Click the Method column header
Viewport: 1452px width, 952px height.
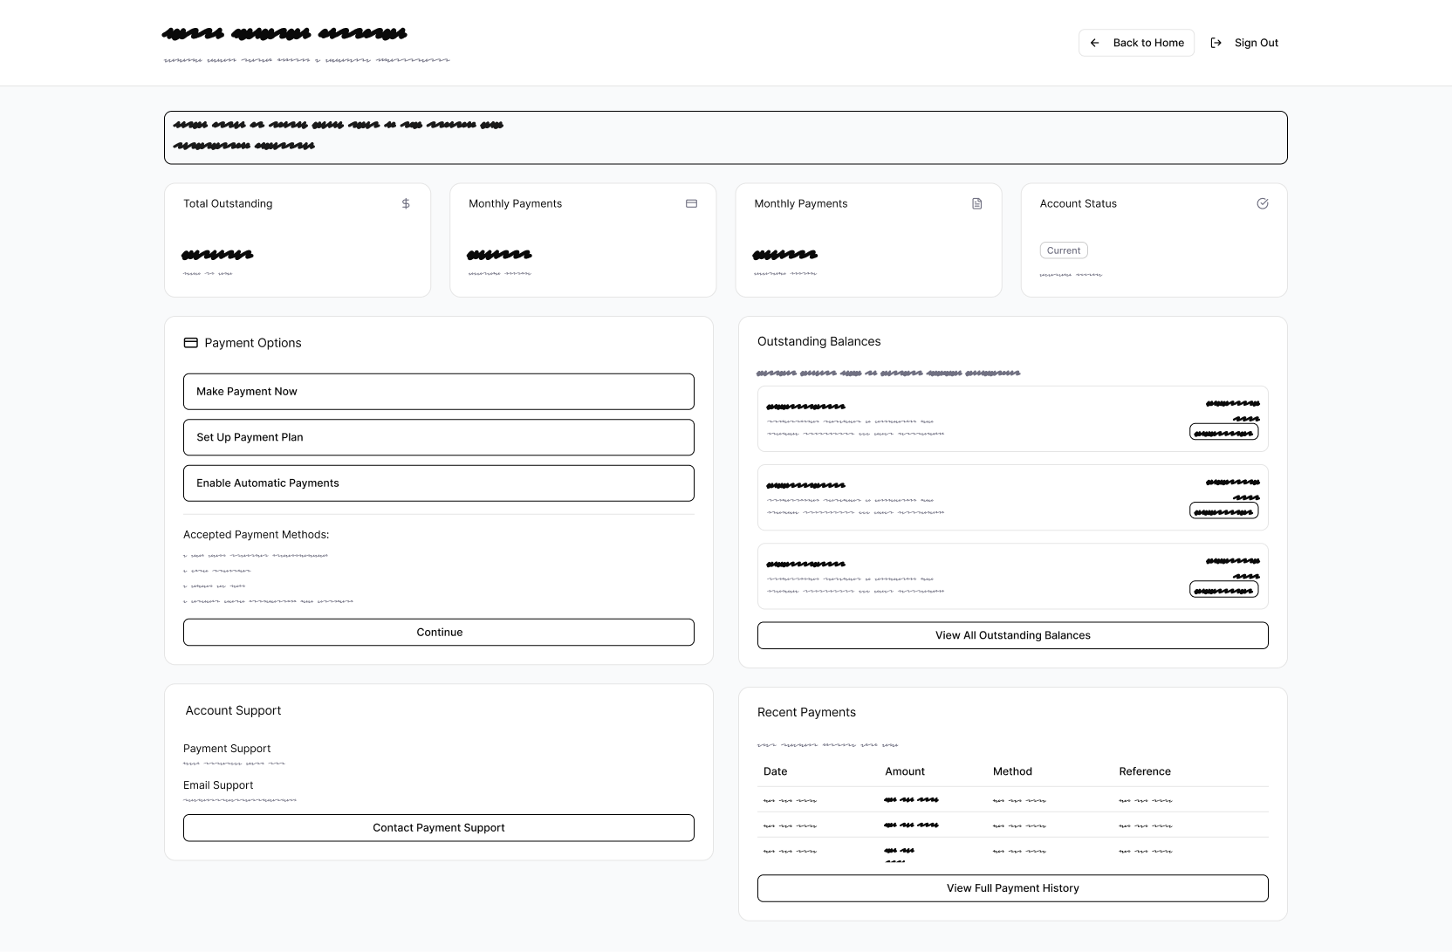pyautogui.click(x=1012, y=771)
